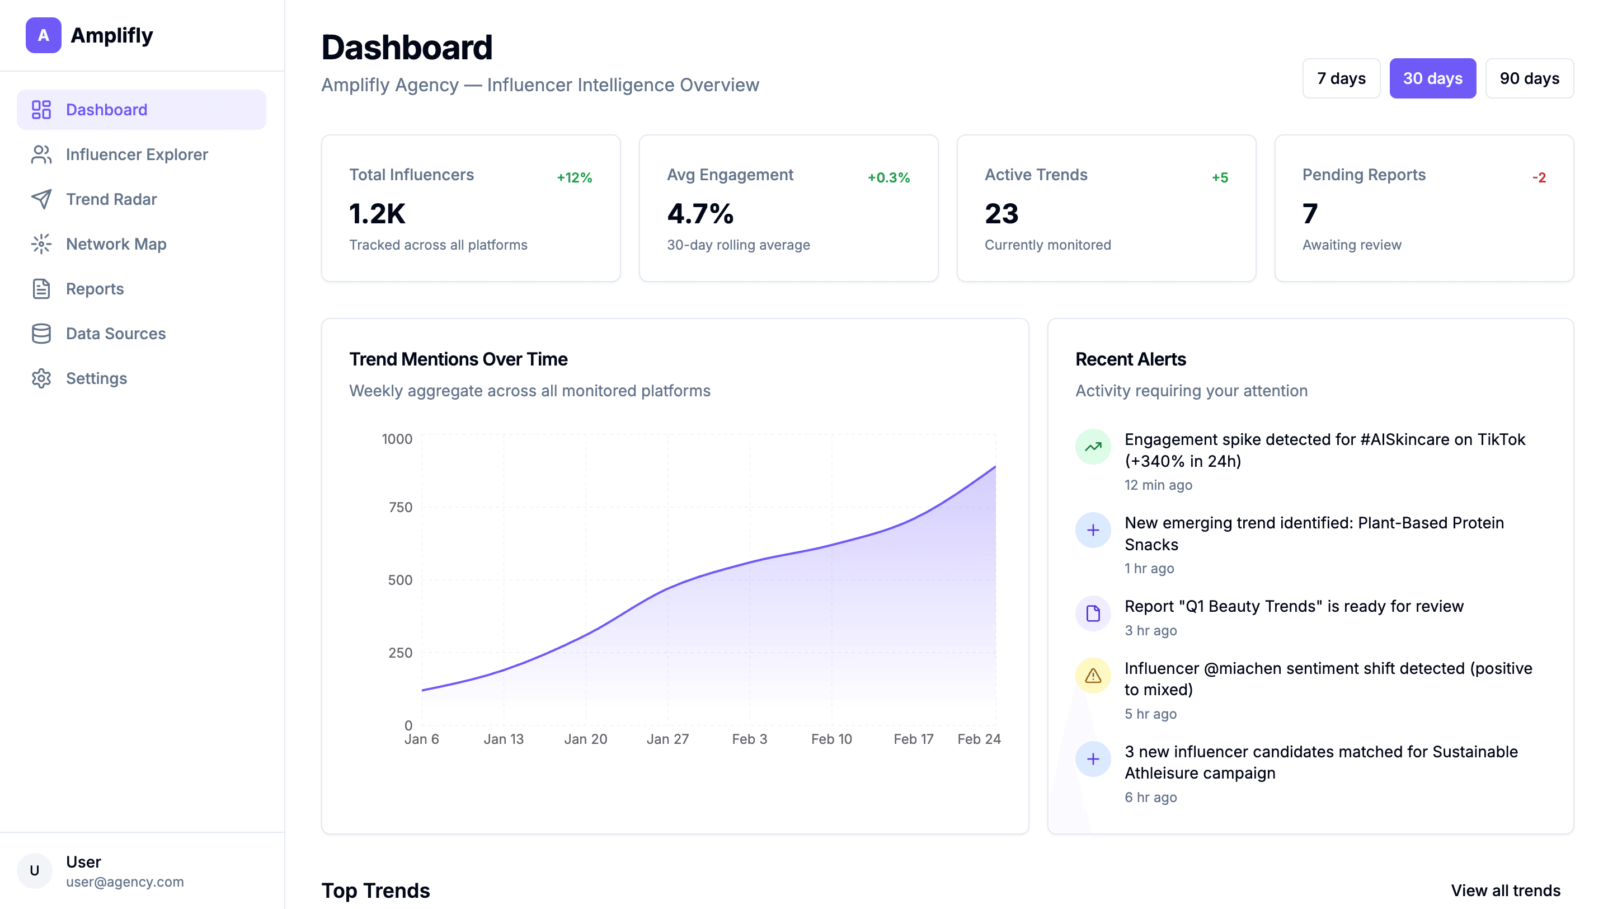This screenshot has width=1608, height=909.
Task: Click the user profile avatar
Action: pos(34,870)
